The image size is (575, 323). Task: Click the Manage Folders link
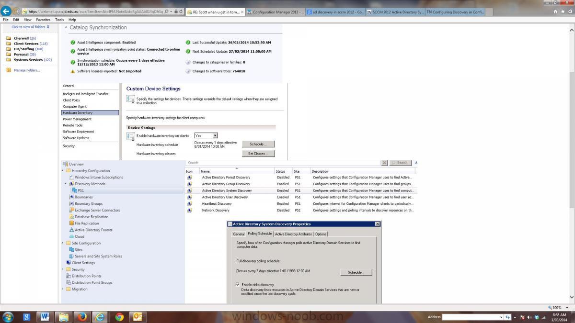(27, 70)
